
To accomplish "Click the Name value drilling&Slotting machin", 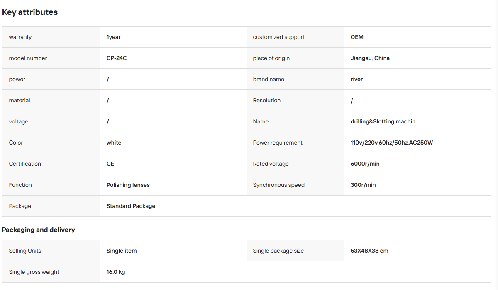I will tap(383, 122).
